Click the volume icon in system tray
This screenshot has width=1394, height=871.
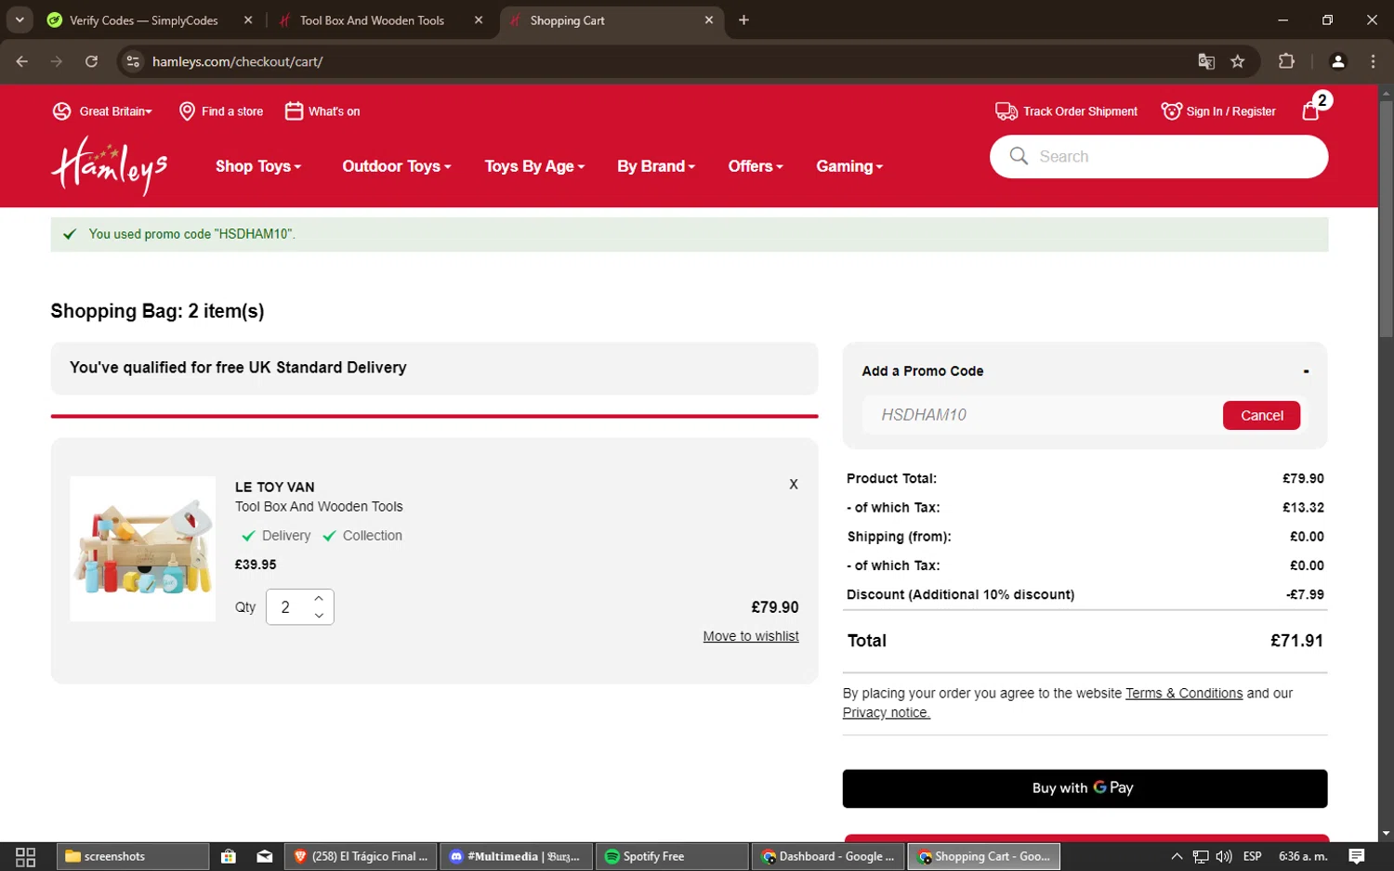1224,856
